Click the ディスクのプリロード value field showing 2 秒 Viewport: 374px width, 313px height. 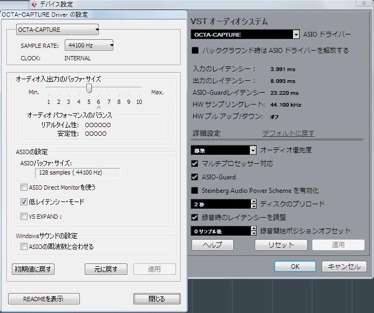(221, 204)
